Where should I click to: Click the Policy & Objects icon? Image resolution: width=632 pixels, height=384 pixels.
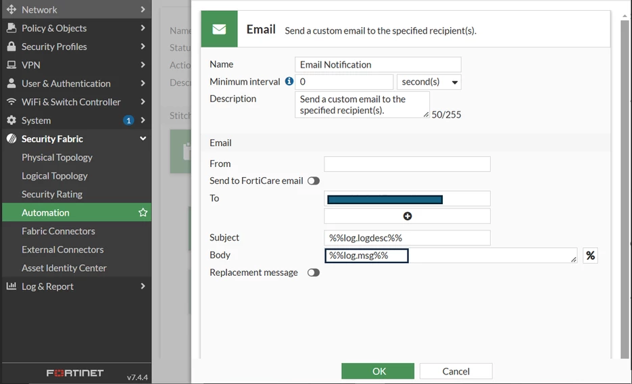pos(11,28)
